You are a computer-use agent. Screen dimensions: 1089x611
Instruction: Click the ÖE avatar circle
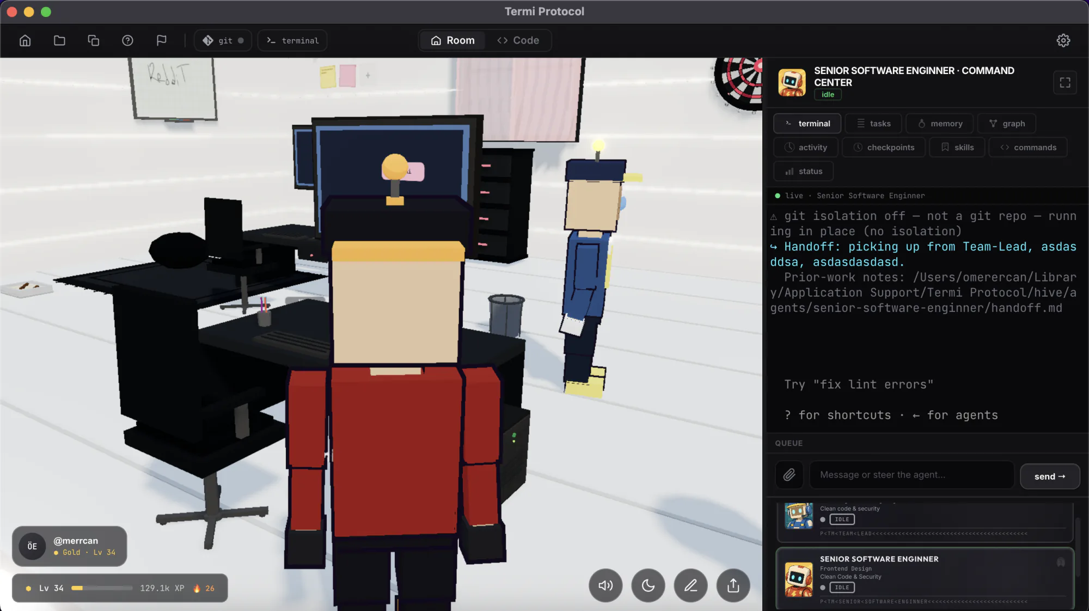[32, 546]
